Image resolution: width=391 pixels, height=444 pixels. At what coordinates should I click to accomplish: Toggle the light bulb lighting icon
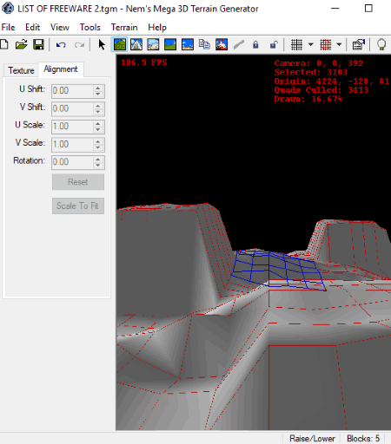[381, 45]
